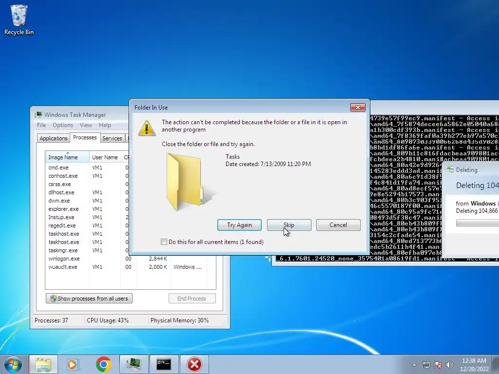The height and width of the screenshot is (374, 499).
Task: Click the End Process button
Action: coord(192,299)
